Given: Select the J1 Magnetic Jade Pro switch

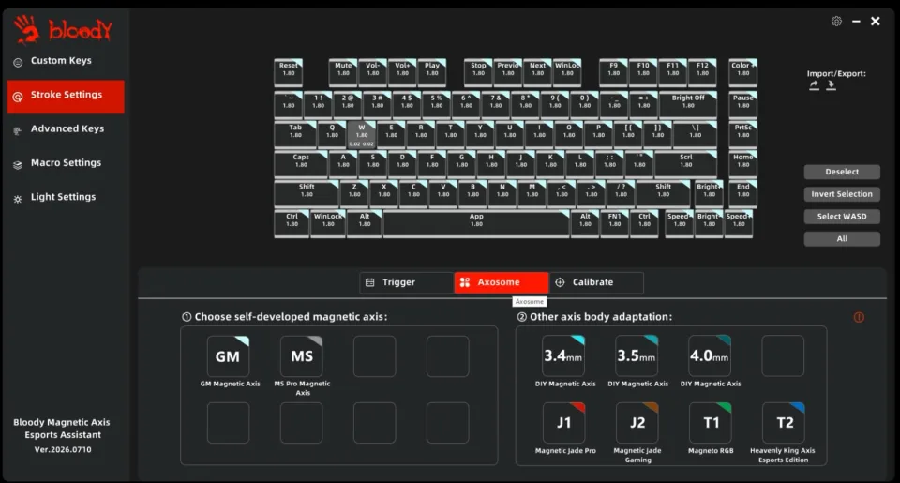Looking at the screenshot, I should point(563,423).
